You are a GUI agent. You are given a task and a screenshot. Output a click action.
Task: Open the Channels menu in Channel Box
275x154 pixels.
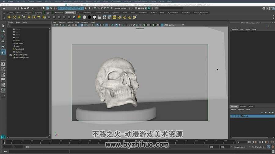234,29
